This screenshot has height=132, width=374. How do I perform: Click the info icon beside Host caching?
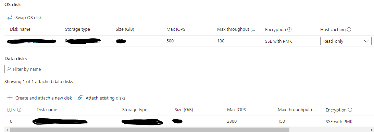click(x=349, y=29)
